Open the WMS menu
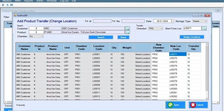Viewport: 224px width, 111px height. [18, 1]
